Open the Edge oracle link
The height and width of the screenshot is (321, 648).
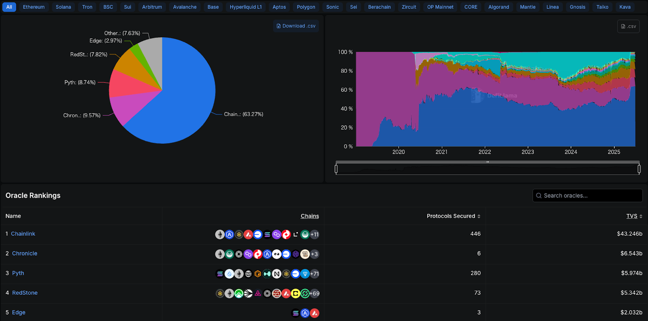[19, 313]
